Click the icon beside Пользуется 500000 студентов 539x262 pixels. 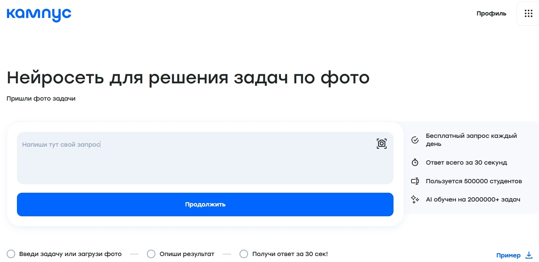point(415,181)
